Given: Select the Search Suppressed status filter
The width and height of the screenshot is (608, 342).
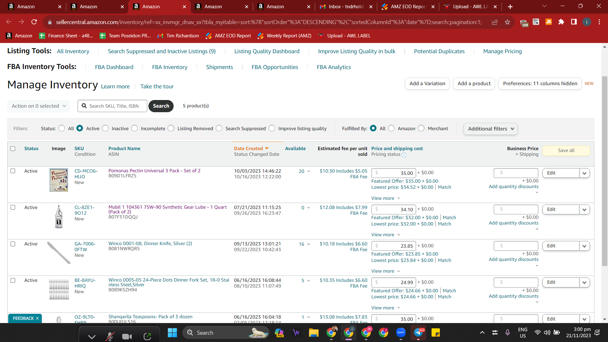Looking at the screenshot, I should tap(219, 128).
